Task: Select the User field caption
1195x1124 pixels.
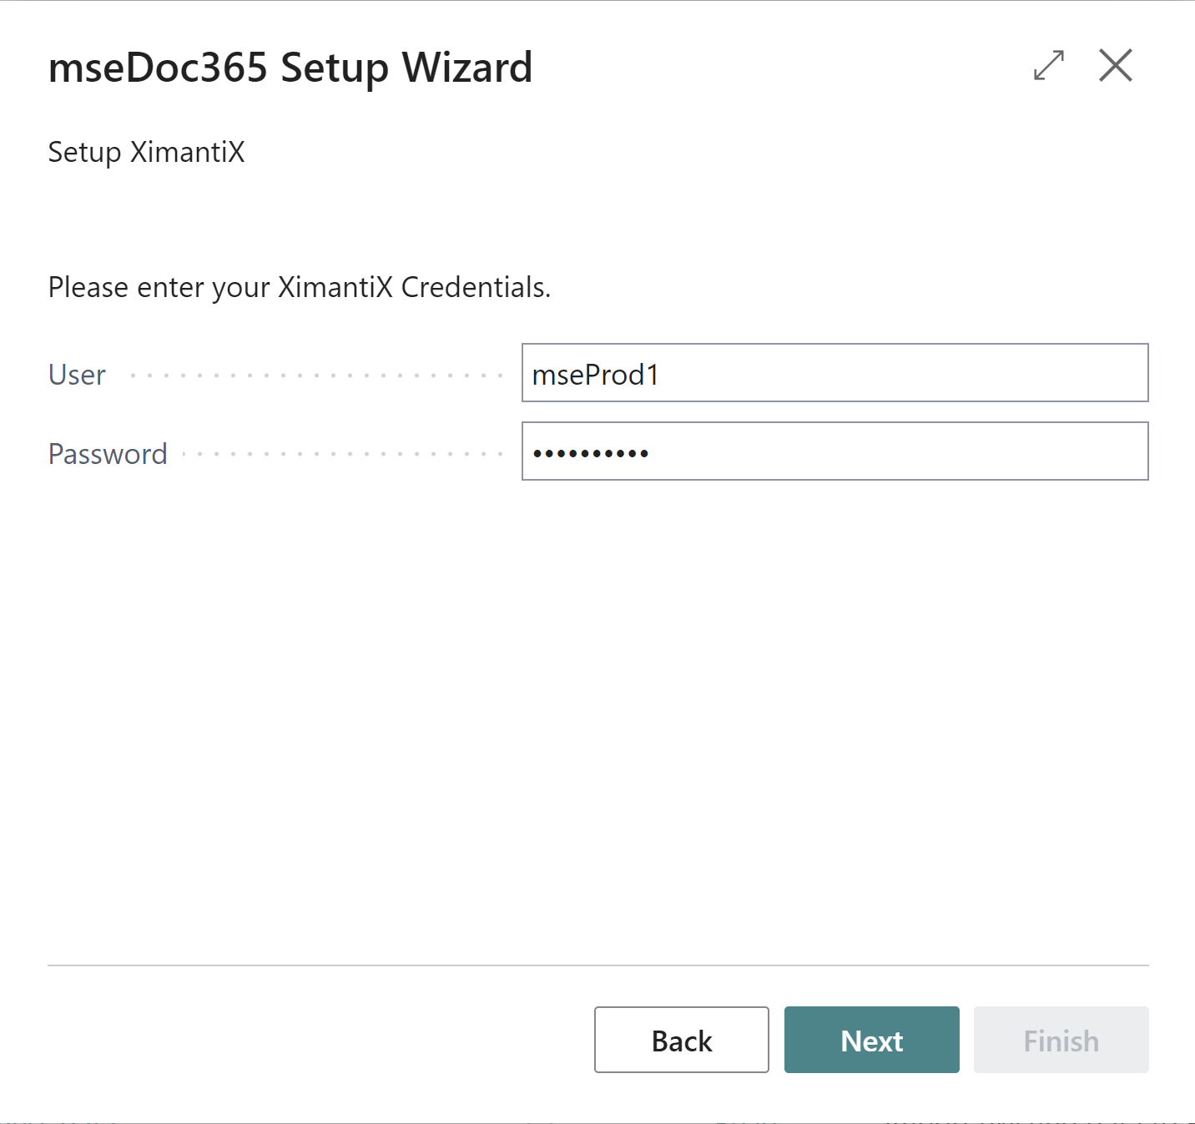Action: click(x=76, y=375)
